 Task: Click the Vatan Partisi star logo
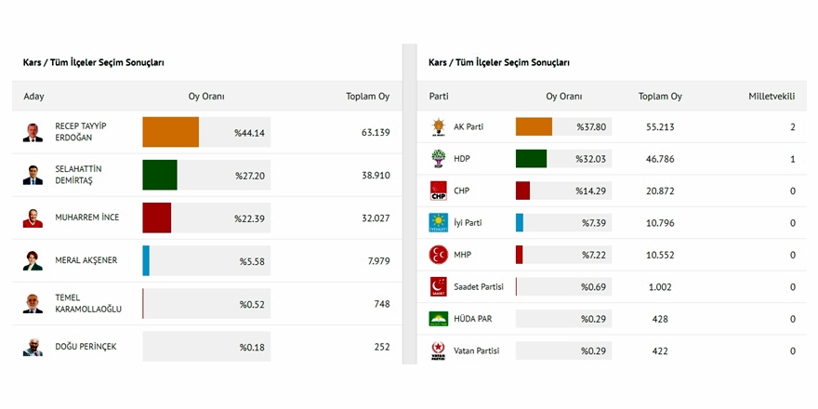pos(438,350)
